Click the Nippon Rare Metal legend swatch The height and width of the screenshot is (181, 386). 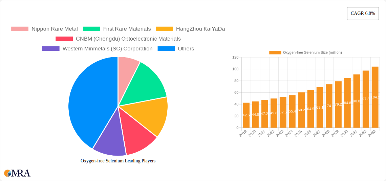20,29
